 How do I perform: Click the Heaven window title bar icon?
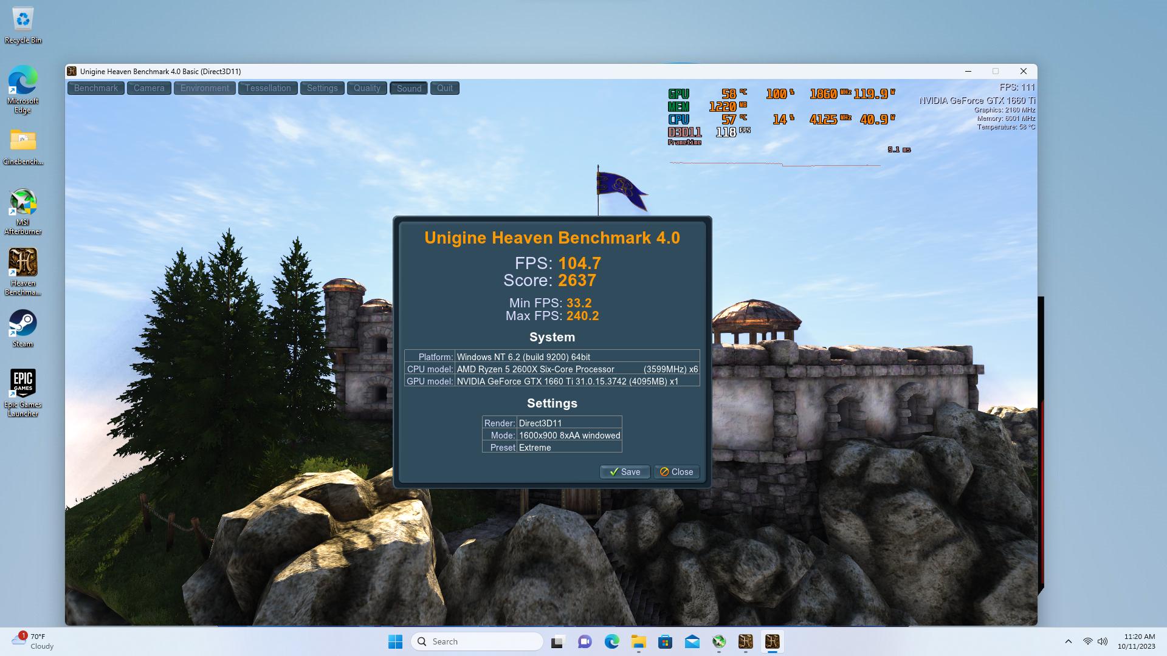(x=72, y=71)
